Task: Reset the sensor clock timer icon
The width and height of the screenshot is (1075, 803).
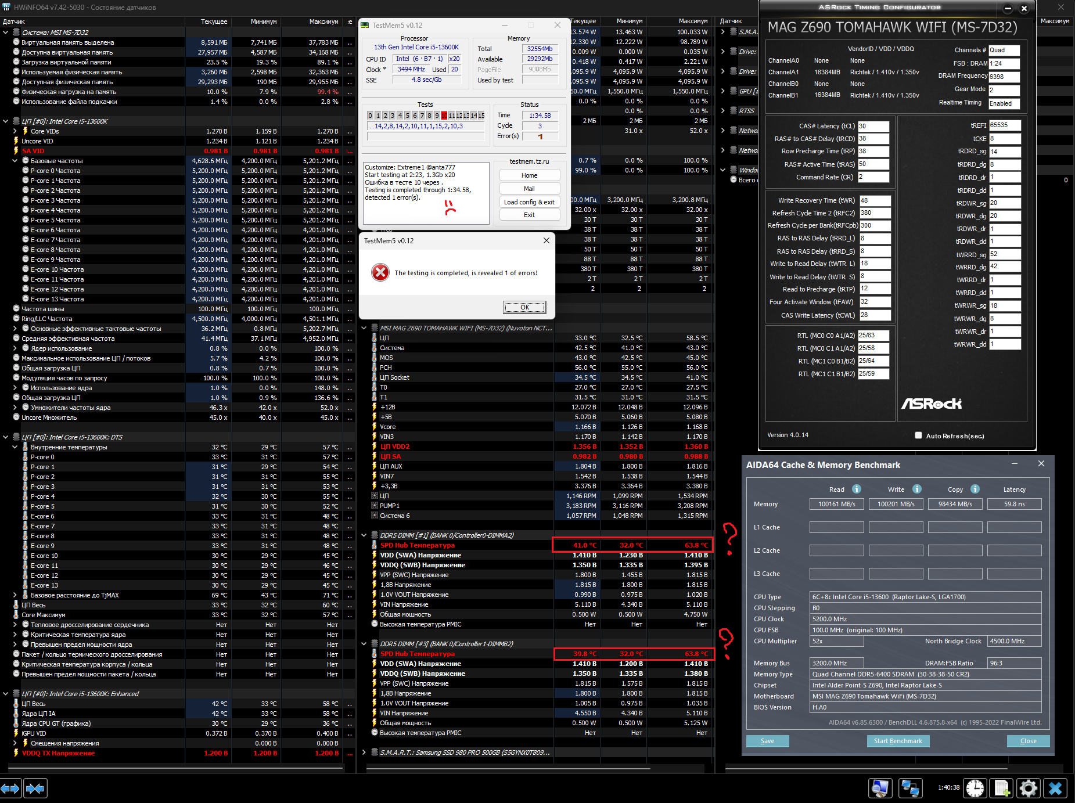Action: pos(975,788)
